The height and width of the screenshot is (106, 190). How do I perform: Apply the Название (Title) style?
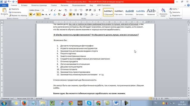151,12
